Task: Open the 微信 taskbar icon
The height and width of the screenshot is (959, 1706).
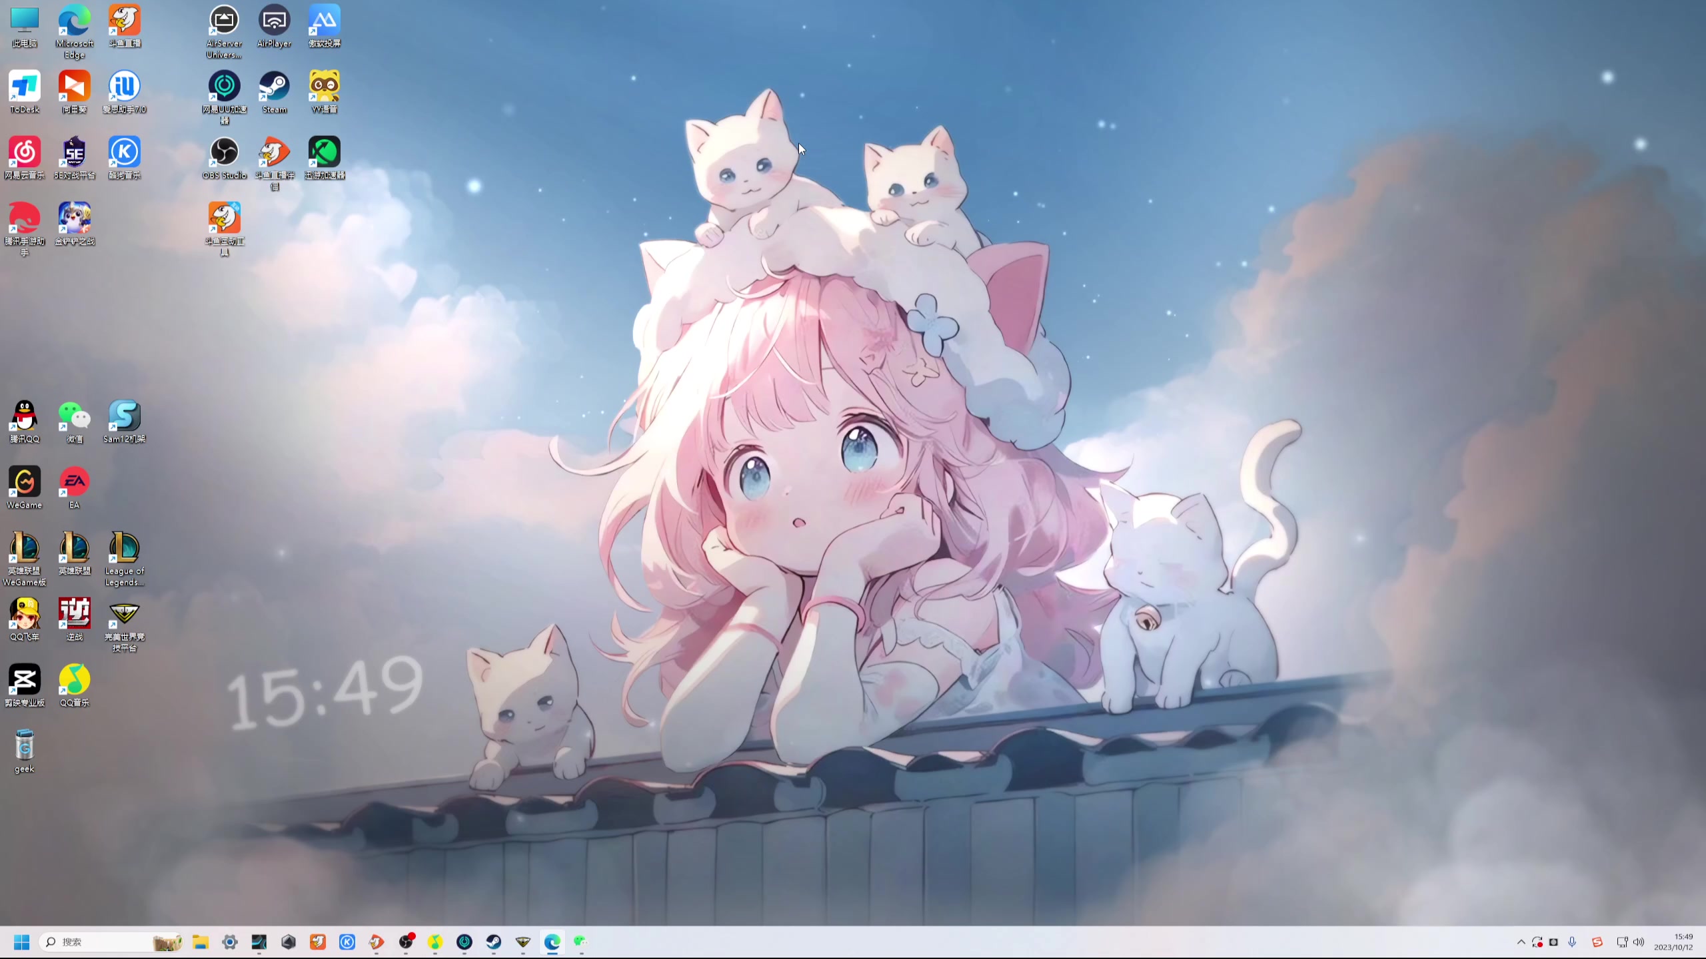Action: [x=581, y=942]
